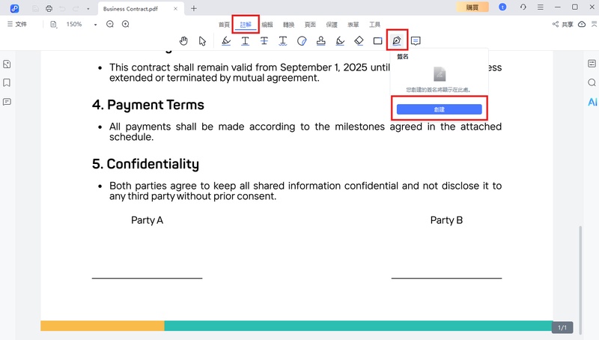The height and width of the screenshot is (340, 599).
Task: Open the 文件 file menu
Action: tap(16, 24)
